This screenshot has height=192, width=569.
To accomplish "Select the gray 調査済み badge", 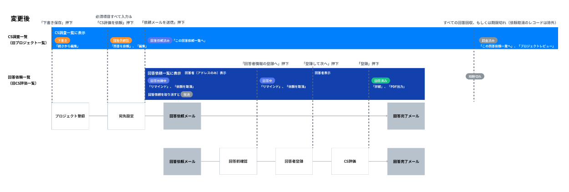I will [x=488, y=40].
